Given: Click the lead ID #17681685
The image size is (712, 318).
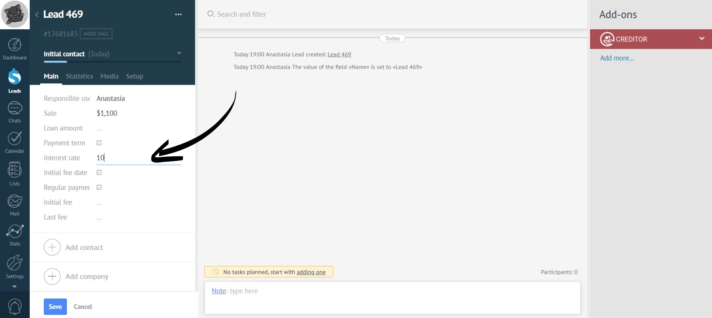Looking at the screenshot, I should point(61,34).
